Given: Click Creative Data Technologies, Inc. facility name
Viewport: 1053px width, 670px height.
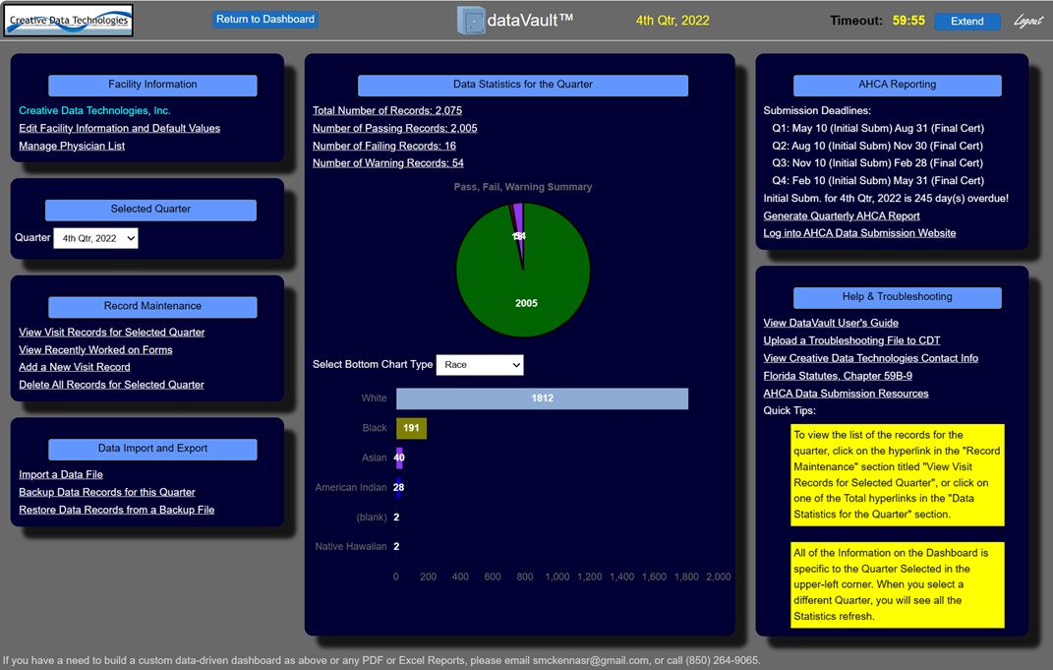Looking at the screenshot, I should coord(94,111).
